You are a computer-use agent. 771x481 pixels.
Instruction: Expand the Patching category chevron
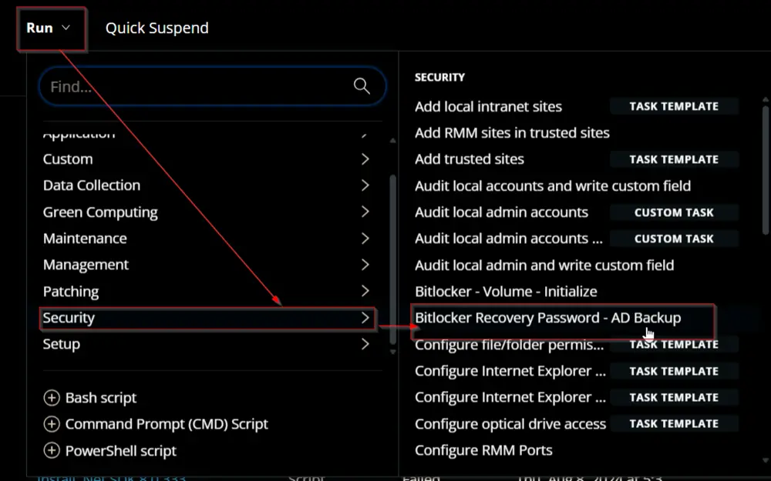pos(365,291)
